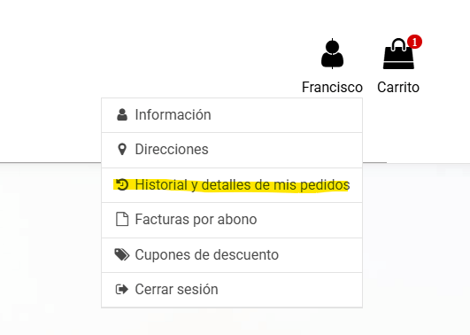Viewport: 470px width, 335px height.
Task: Click the tags icon beside Cupones
Action: point(122,254)
